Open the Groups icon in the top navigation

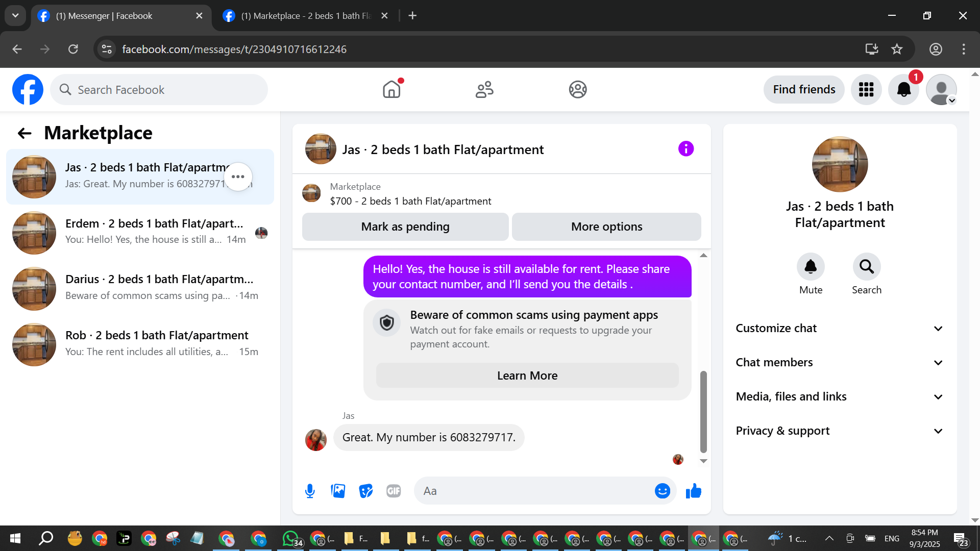point(578,89)
